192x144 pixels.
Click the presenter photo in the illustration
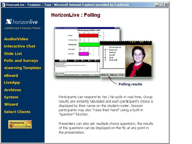pos(138,61)
